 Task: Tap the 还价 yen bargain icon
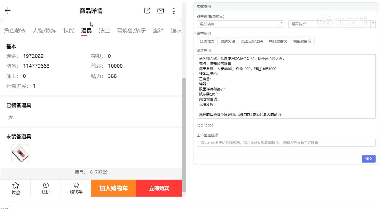point(46,188)
